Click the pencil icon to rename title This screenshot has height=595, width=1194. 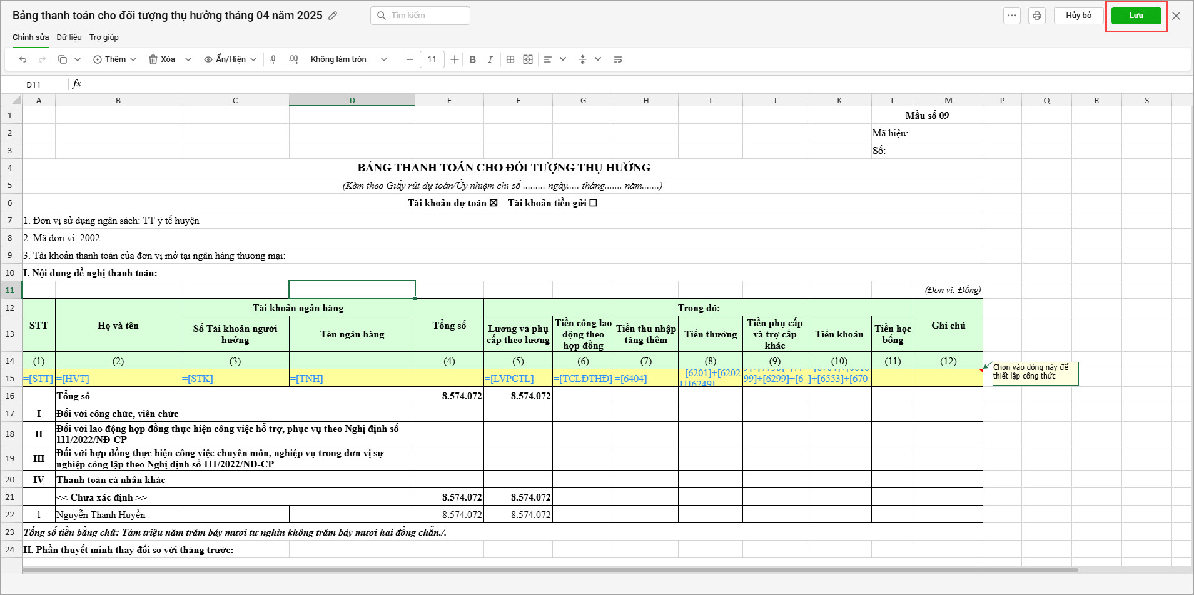(333, 16)
